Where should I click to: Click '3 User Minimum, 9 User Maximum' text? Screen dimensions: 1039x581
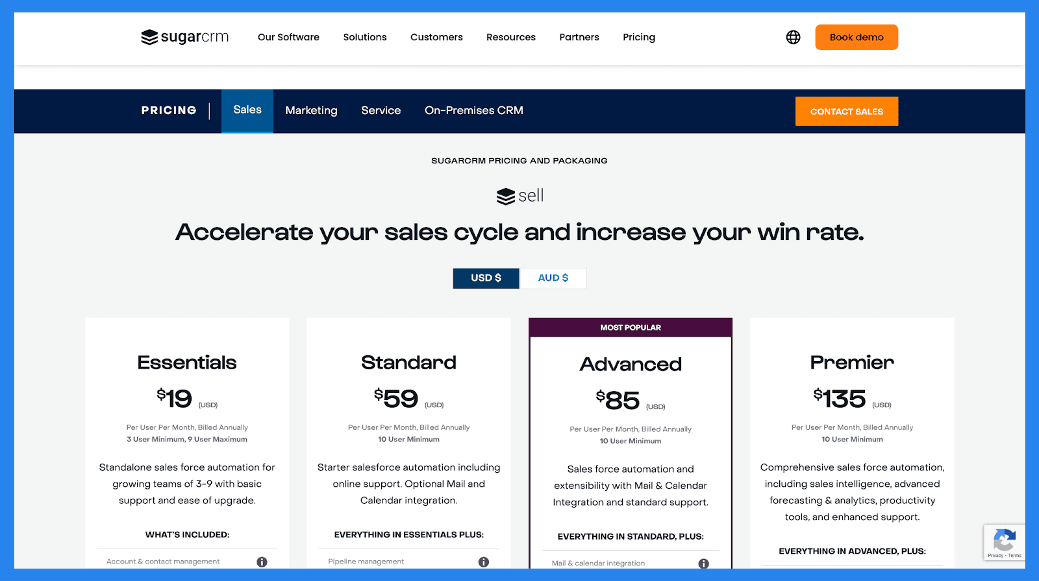click(x=187, y=440)
